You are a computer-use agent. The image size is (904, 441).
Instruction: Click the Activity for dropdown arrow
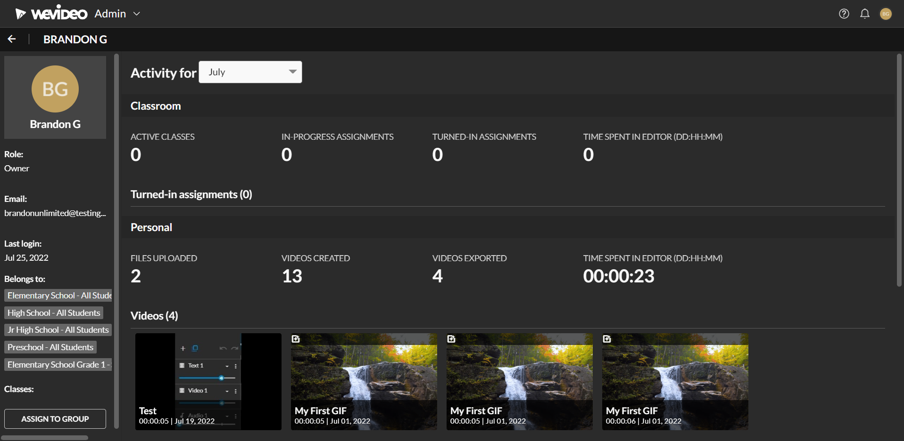(293, 72)
